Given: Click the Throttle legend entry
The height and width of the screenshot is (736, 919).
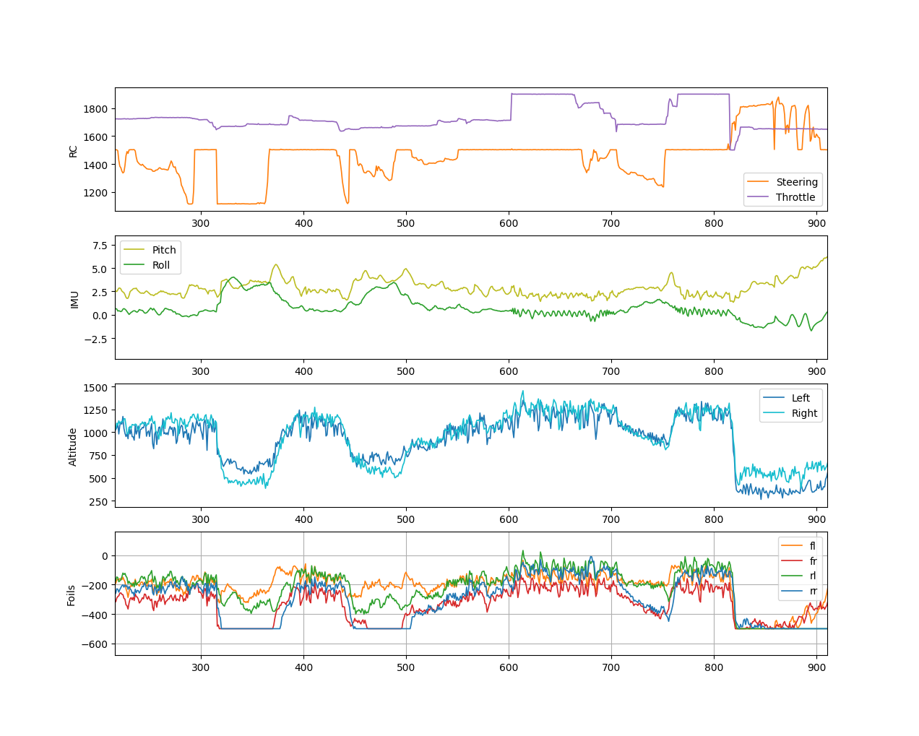Looking at the screenshot, I should coord(795,197).
